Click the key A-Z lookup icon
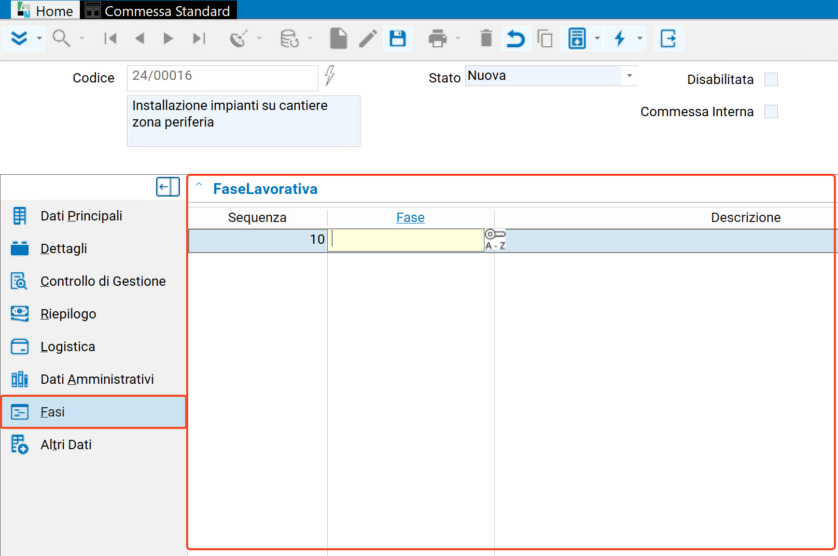Viewport: 838px width, 556px height. [495, 240]
